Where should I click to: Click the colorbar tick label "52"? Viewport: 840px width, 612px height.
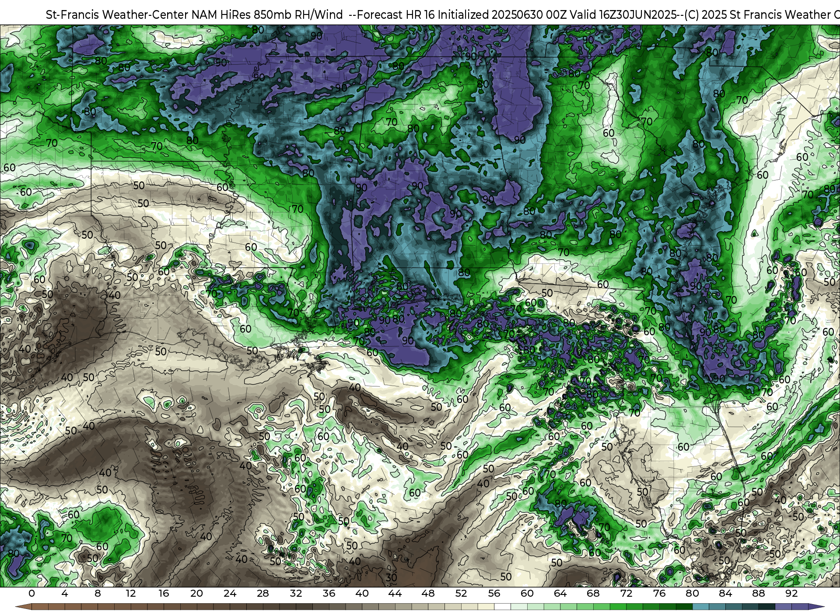pos(461,593)
